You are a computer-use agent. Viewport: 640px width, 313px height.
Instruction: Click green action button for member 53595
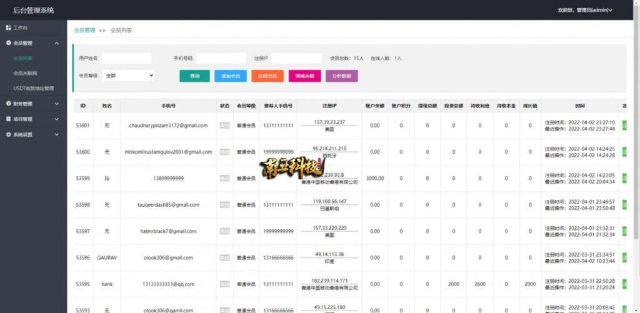pos(624,284)
